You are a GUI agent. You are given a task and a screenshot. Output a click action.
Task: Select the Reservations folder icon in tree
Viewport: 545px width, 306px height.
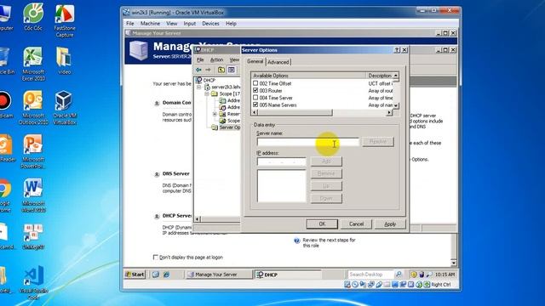pos(222,114)
